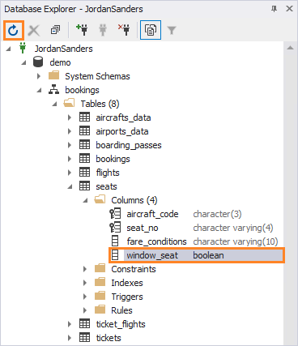
Task: Expand the Triggers folder
Action: click(x=85, y=297)
